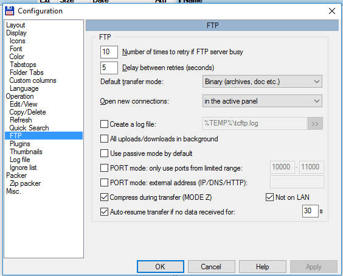The width and height of the screenshot is (343, 276).
Task: Click the port range start field 10000
Action: (282, 167)
